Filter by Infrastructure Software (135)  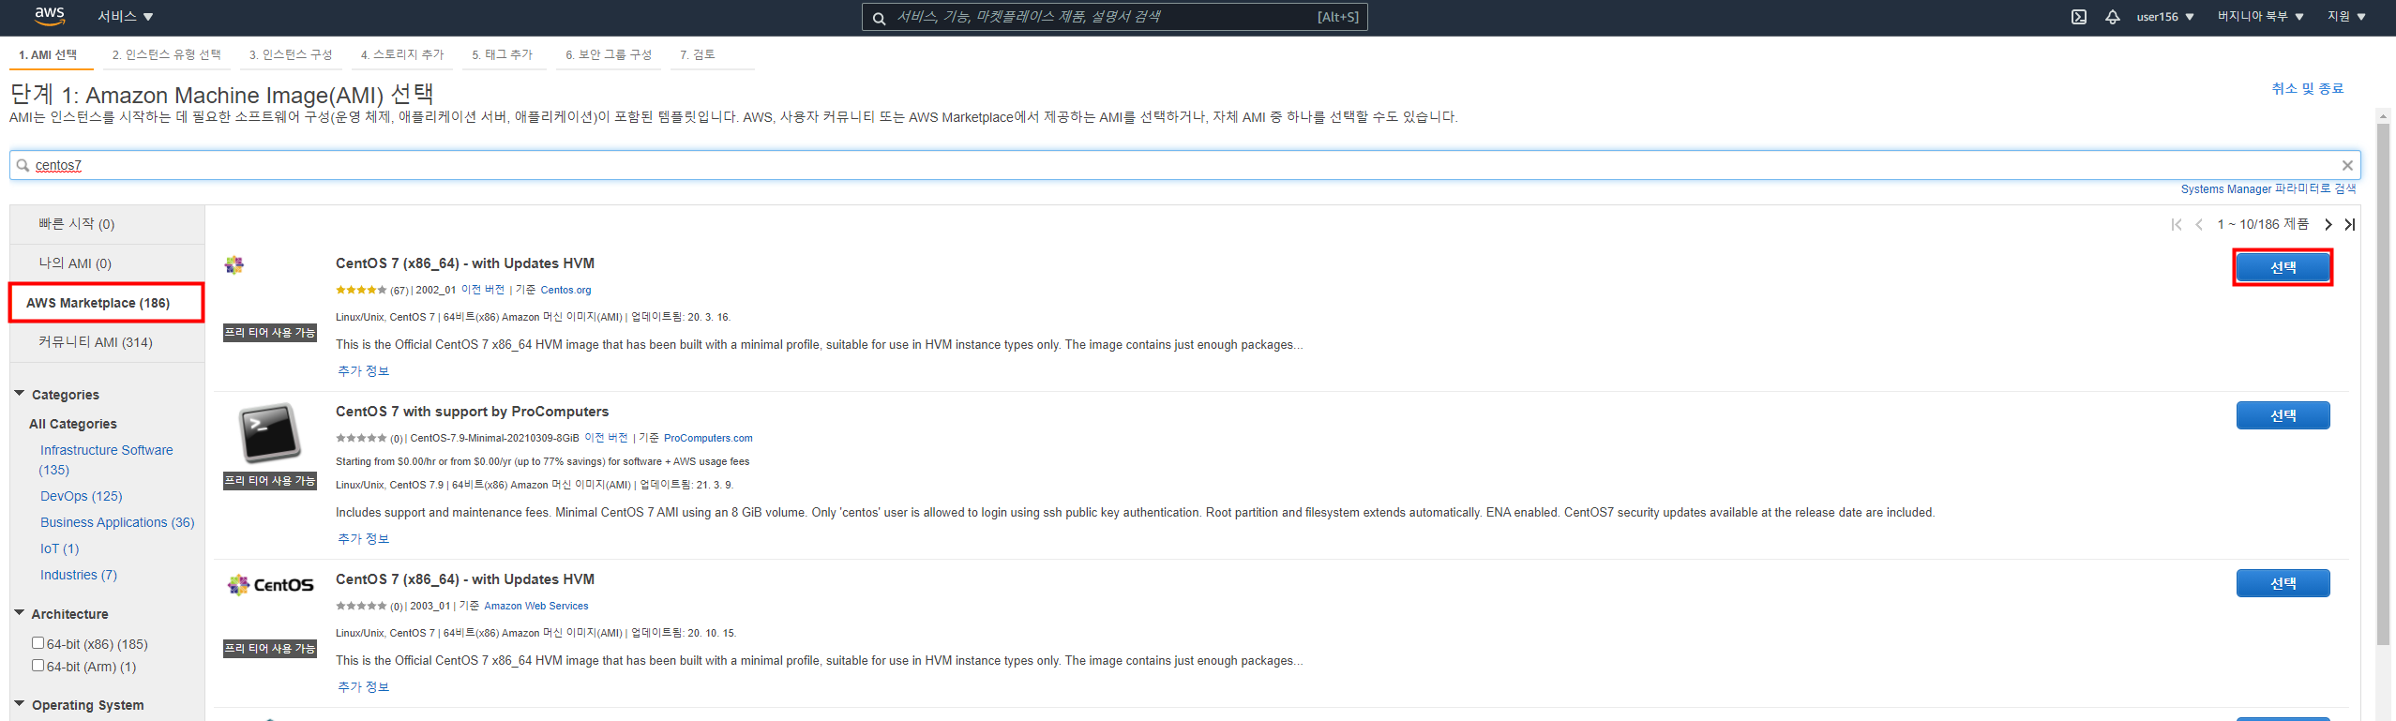click(106, 459)
